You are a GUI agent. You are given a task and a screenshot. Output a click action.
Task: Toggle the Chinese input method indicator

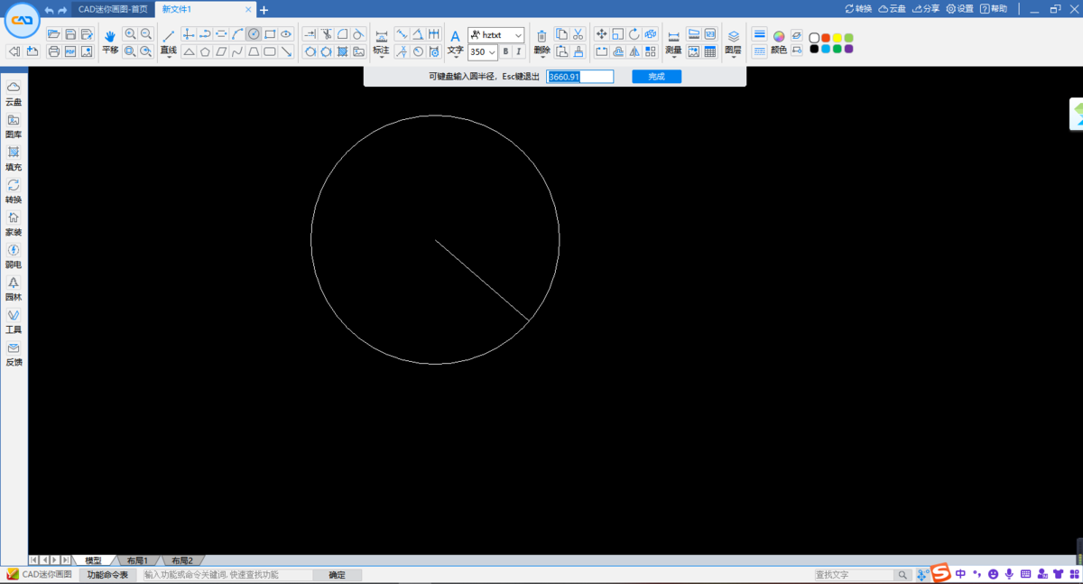pos(960,574)
